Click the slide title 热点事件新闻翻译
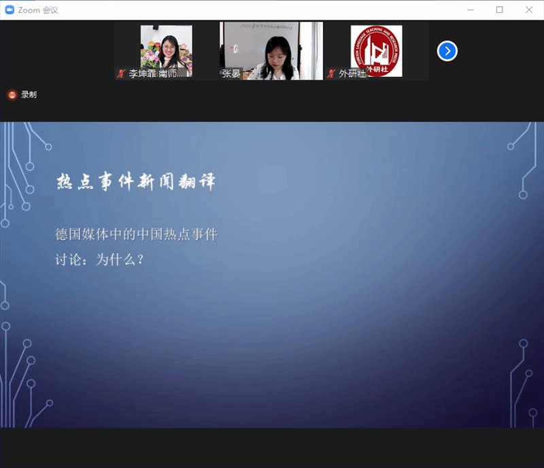 [136, 182]
